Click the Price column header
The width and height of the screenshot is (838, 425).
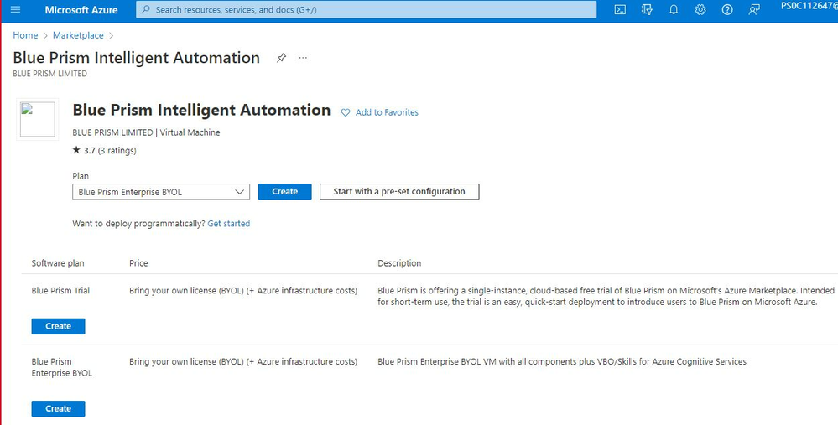(138, 263)
